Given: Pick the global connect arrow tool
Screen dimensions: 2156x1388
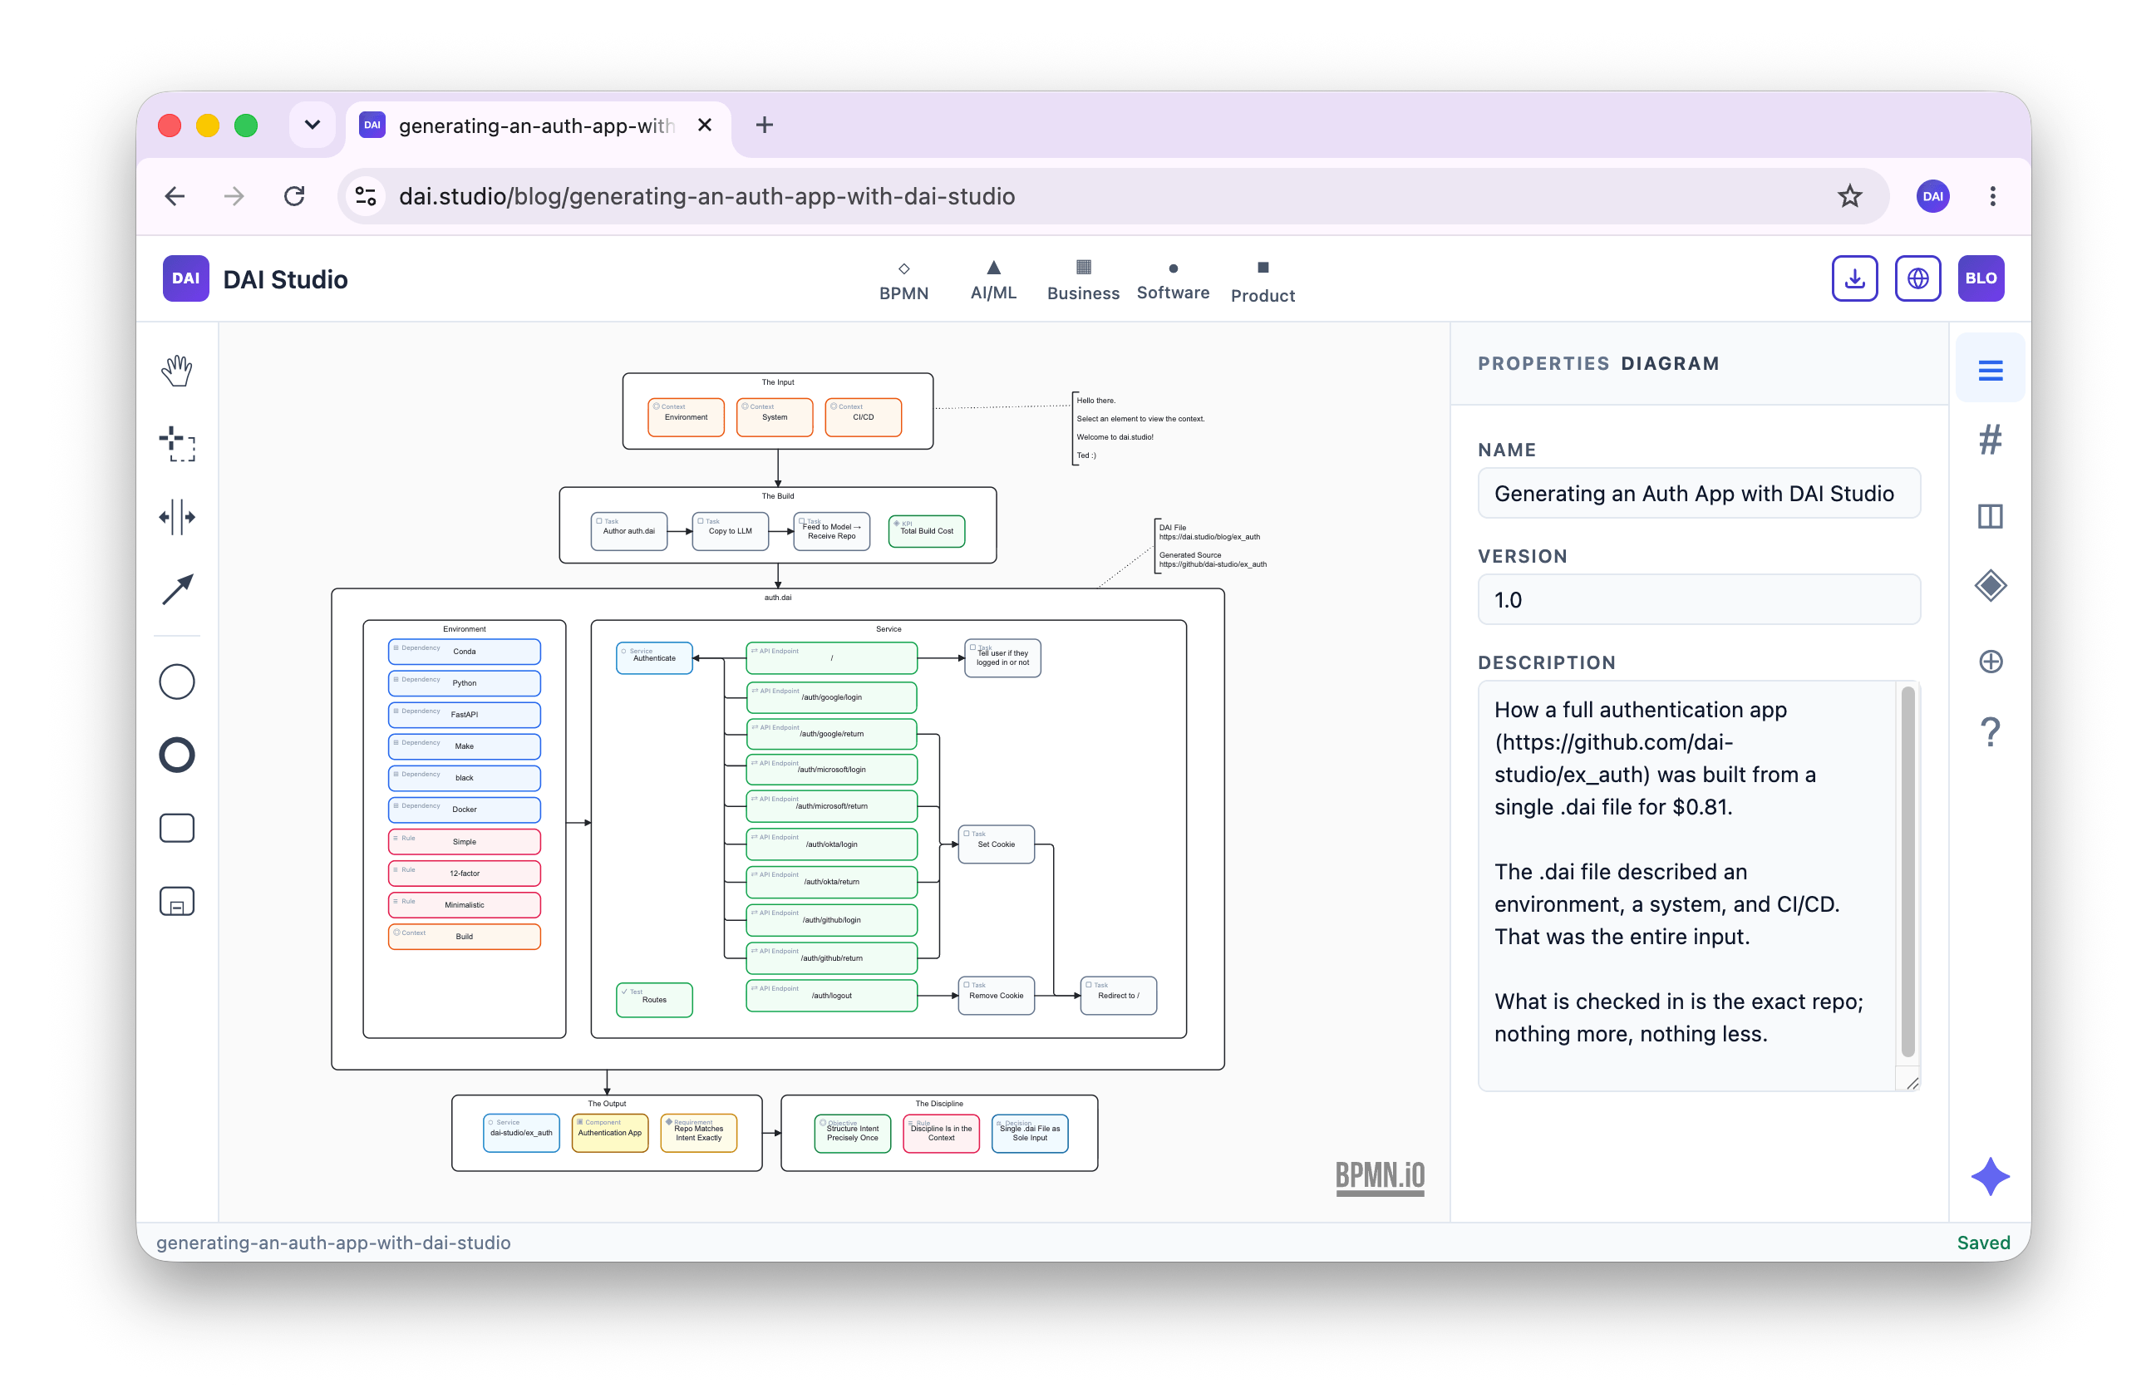Looking at the screenshot, I should [177, 589].
